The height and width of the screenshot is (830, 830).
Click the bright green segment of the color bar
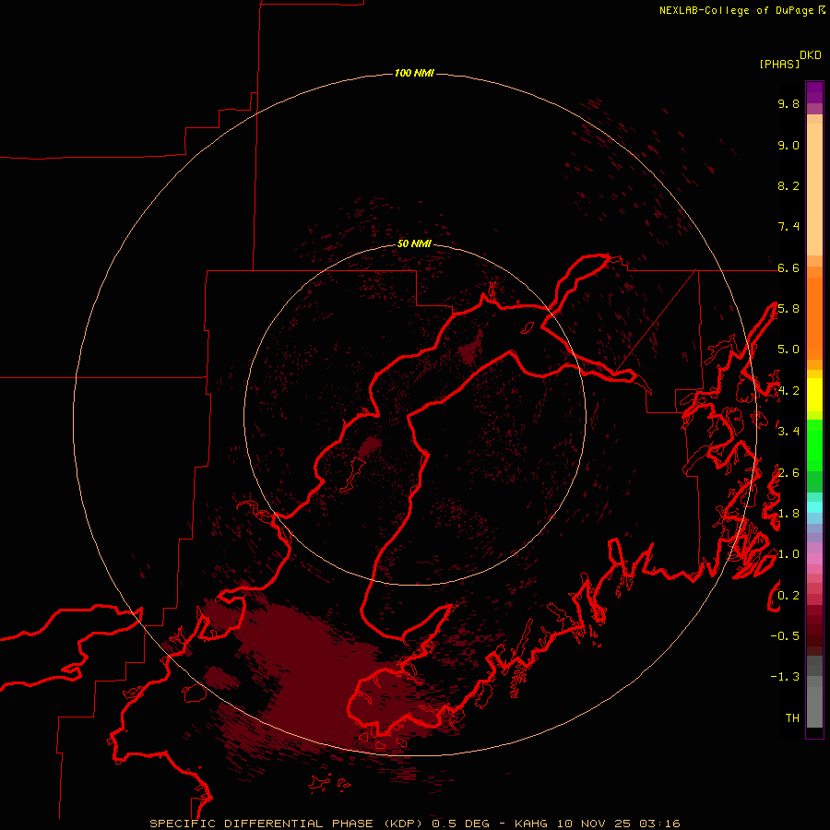coord(814,445)
